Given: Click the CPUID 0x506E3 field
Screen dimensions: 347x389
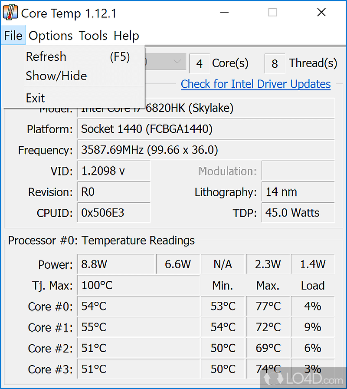Looking at the screenshot, I should pos(114,213).
